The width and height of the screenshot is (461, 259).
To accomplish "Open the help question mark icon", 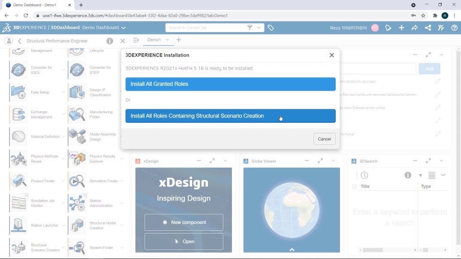I will click(454, 28).
